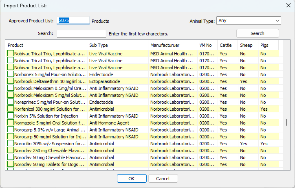Click 'Endectocide' in the Norbonex row
The width and height of the screenshot is (295, 188).
click(101, 74)
